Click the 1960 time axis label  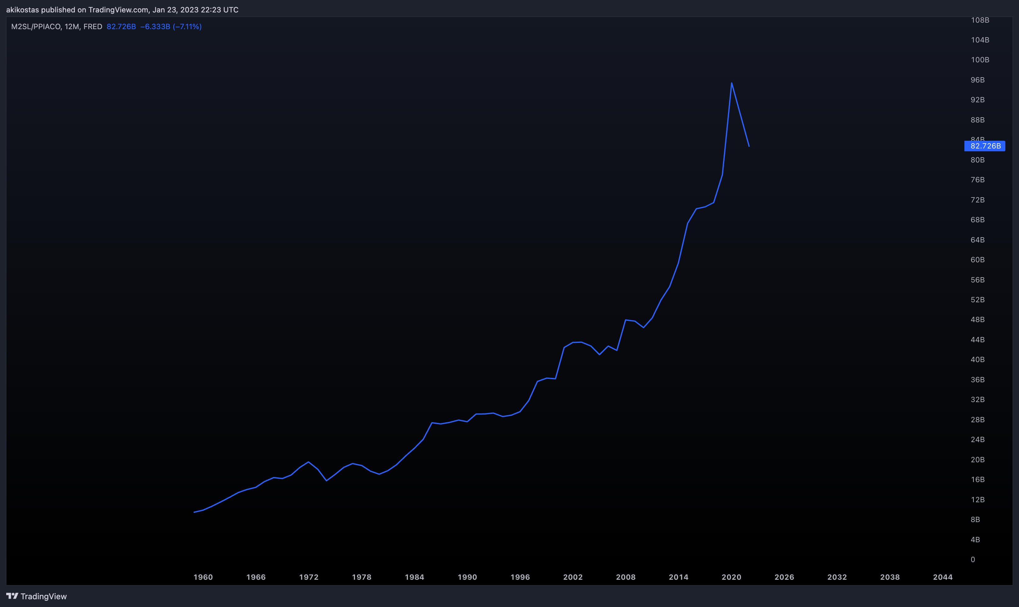click(203, 577)
